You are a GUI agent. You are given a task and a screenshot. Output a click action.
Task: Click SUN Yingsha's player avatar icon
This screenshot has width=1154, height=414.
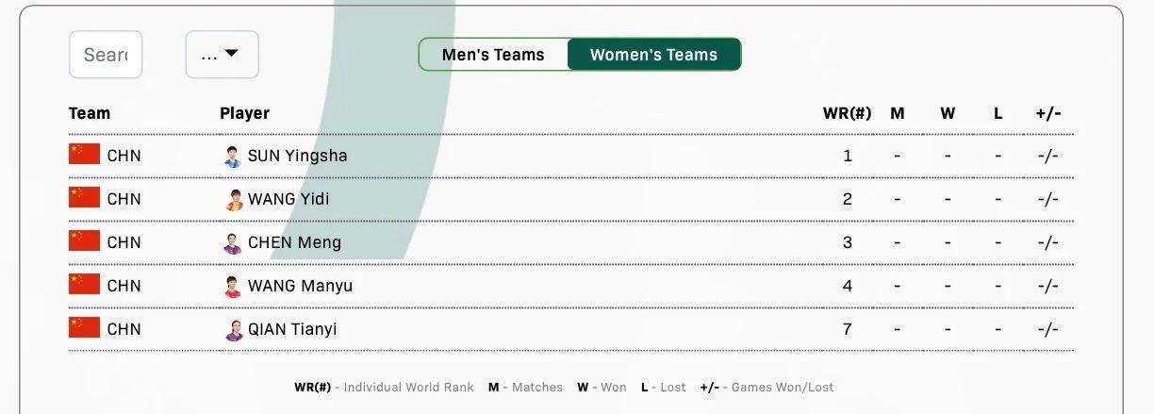click(x=233, y=157)
